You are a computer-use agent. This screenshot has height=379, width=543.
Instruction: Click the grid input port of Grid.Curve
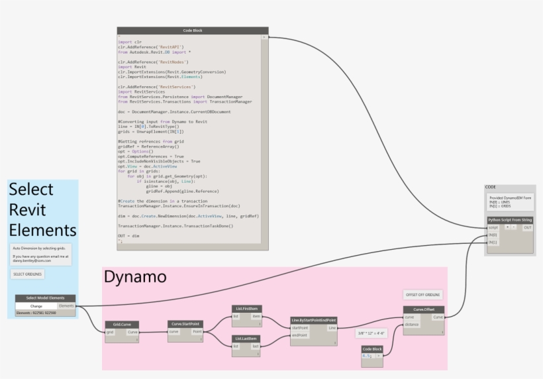(110, 332)
